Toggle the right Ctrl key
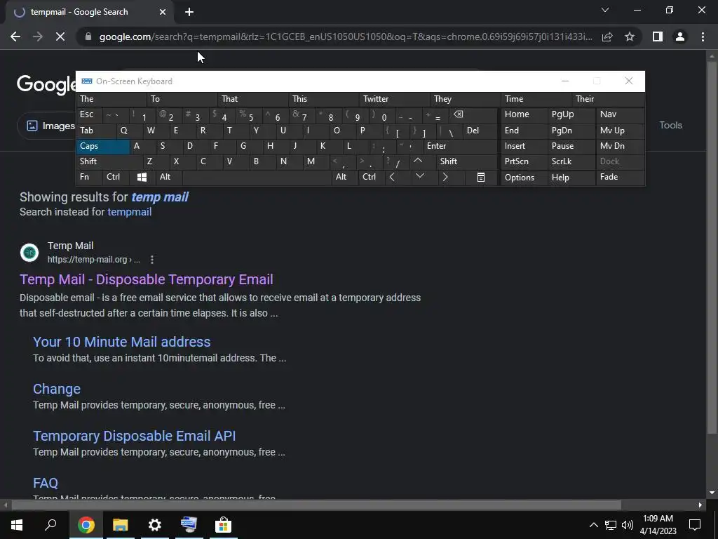The width and height of the screenshot is (718, 539). (372, 178)
